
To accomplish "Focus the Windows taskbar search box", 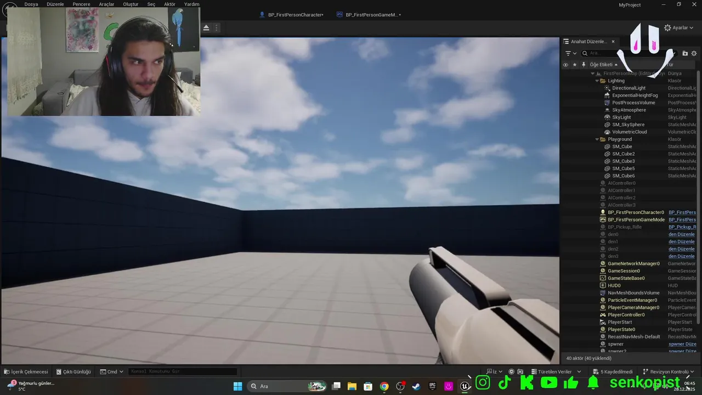I will click(x=288, y=386).
